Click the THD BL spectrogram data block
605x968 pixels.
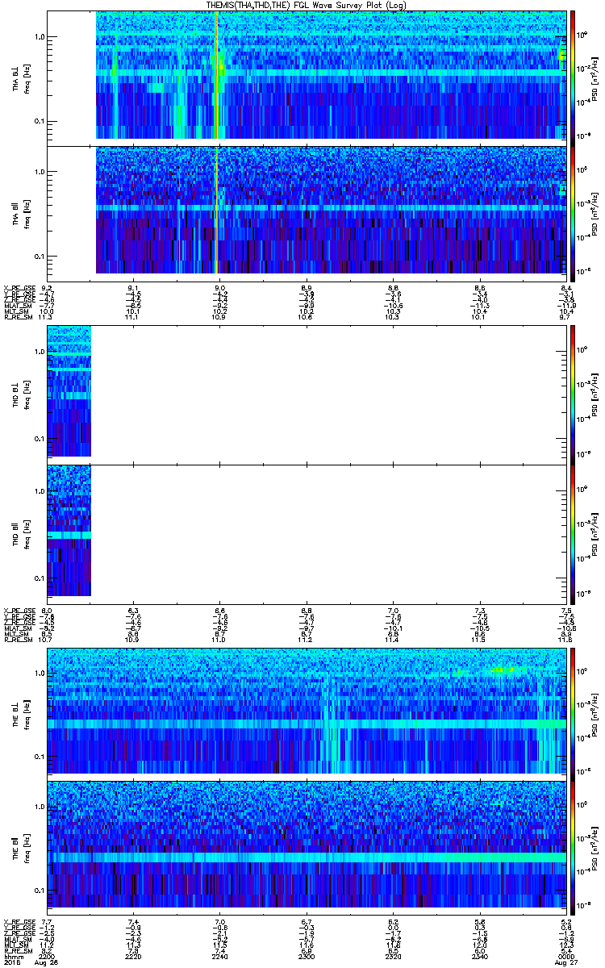(69, 391)
